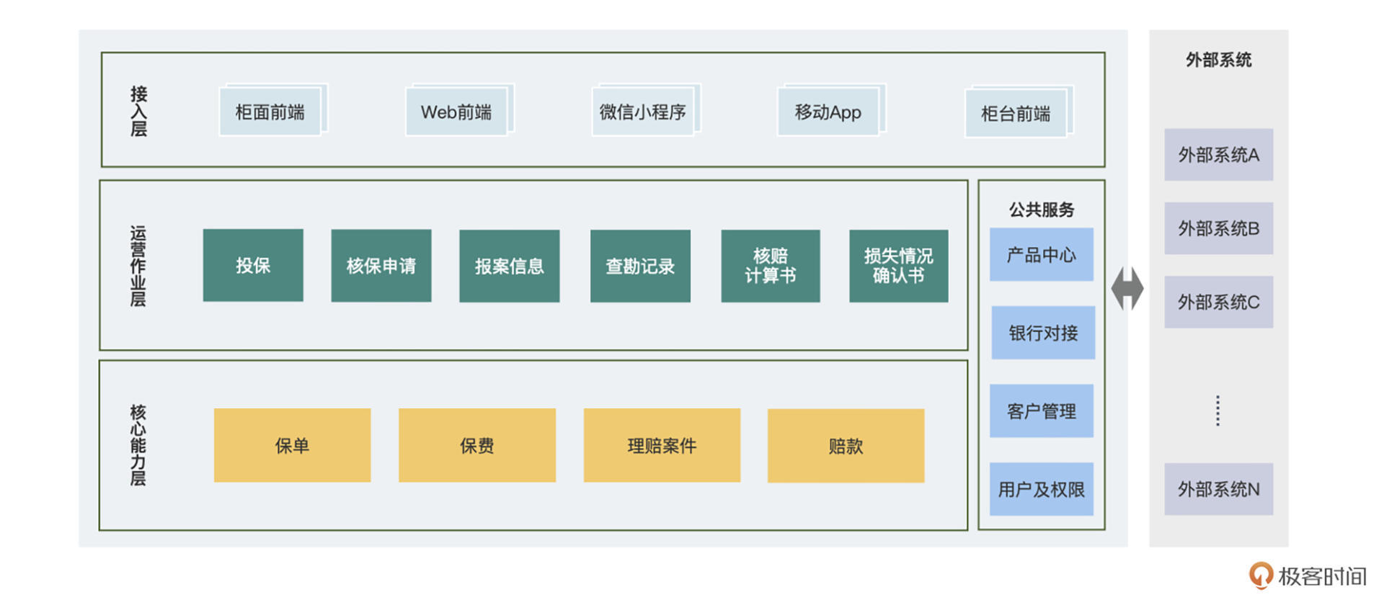Click the 接入层 layer label
This screenshot has width=1384, height=605.
[x=138, y=111]
